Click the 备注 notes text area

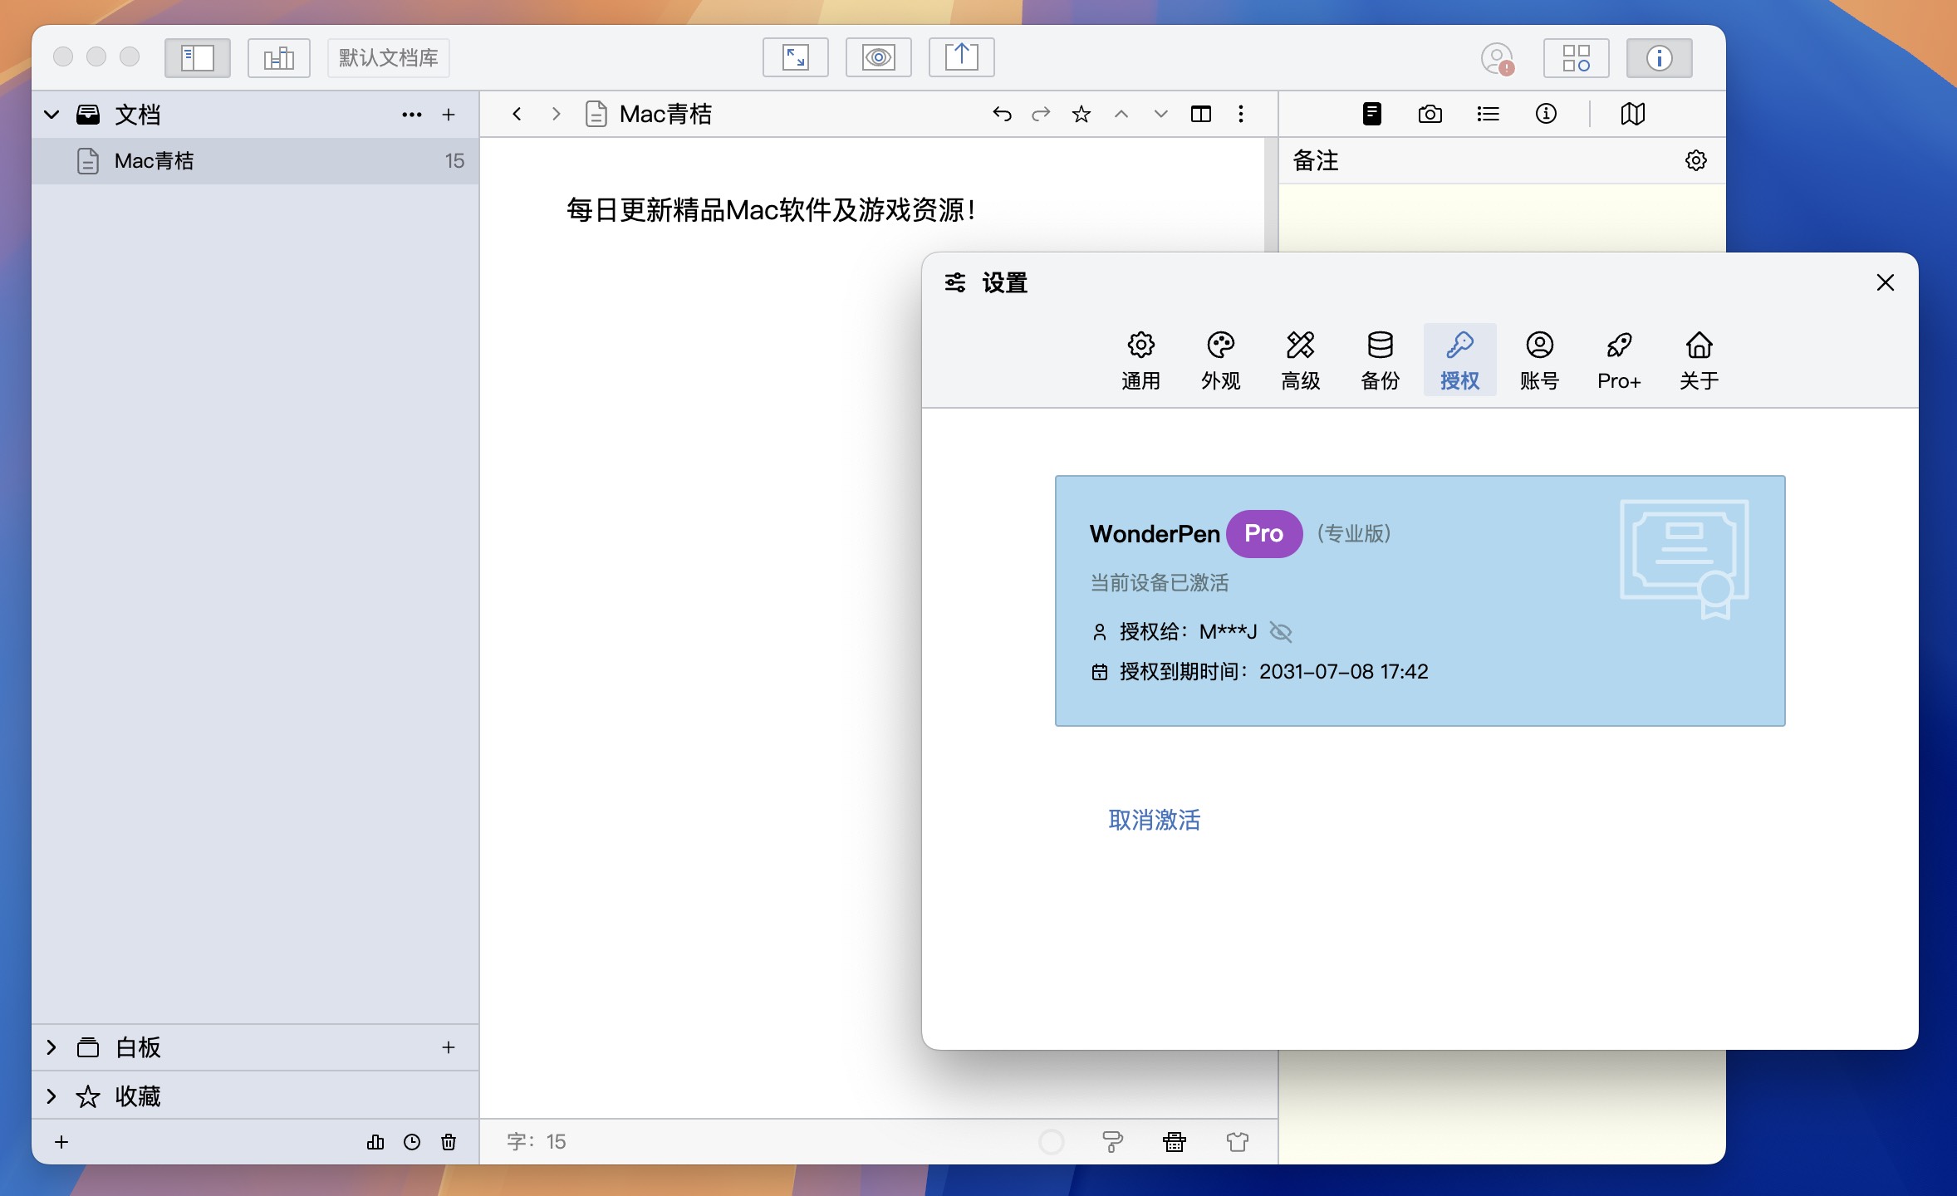(1502, 218)
